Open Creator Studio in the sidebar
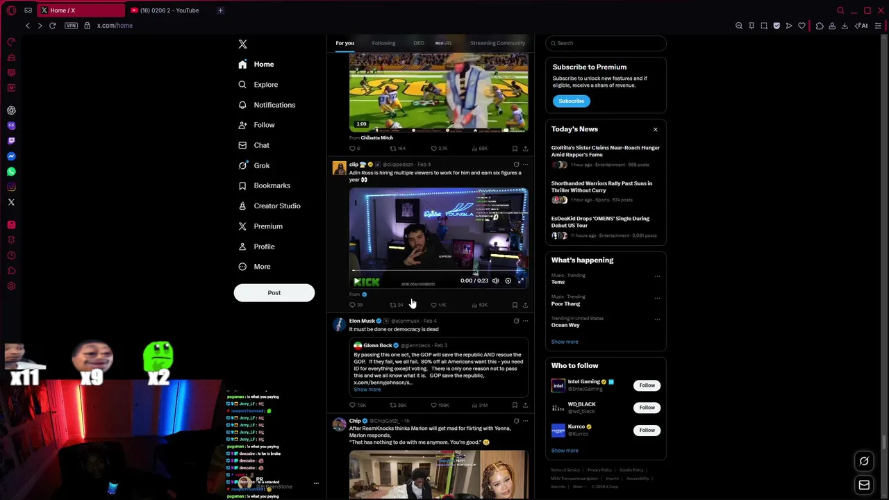This screenshot has width=889, height=500. [269, 206]
